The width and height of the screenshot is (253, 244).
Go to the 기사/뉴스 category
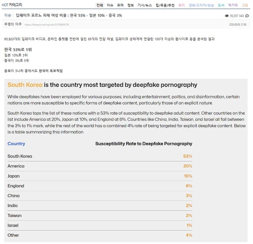[145, 5]
